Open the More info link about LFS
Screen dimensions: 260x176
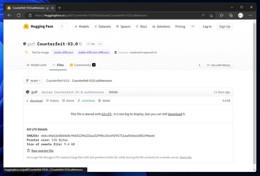tap(185, 157)
